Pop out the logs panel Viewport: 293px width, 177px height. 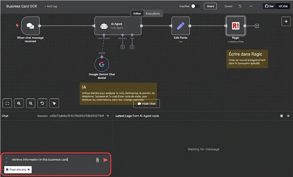[281, 116]
